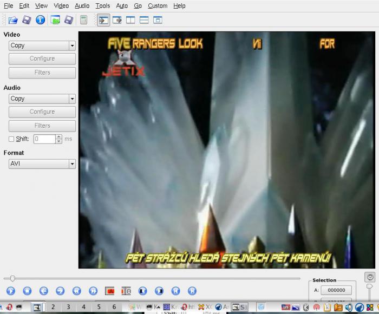
Task: Click Video Filters button
Action: click(x=42, y=73)
